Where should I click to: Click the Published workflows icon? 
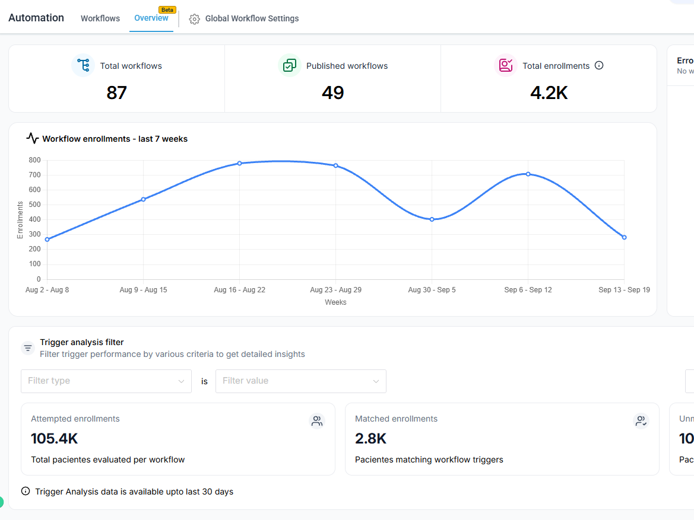tap(290, 65)
